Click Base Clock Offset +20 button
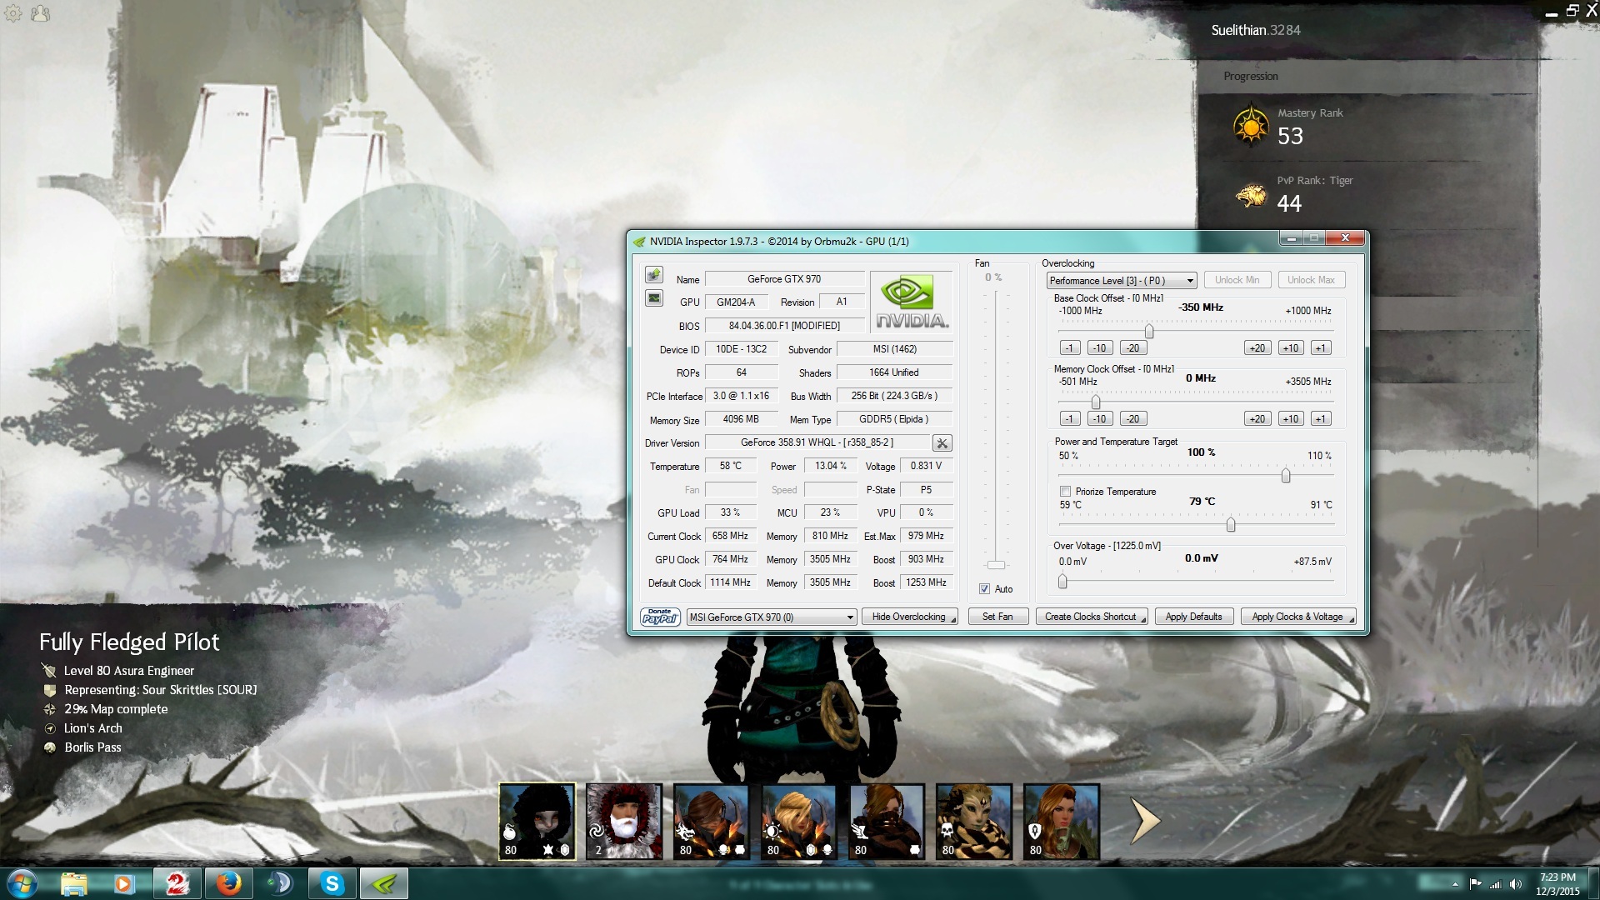 coord(1257,348)
